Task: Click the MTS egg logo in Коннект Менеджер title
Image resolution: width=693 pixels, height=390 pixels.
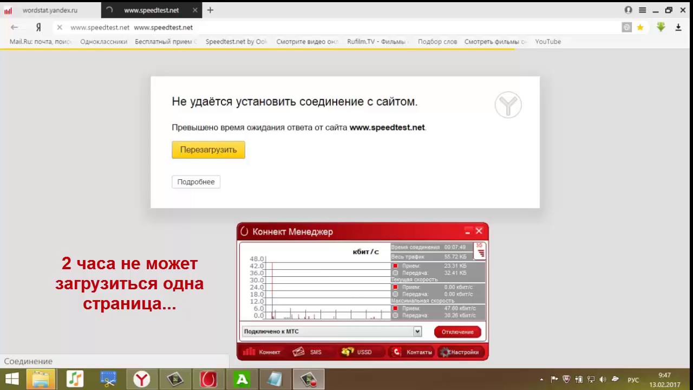Action: pos(244,231)
